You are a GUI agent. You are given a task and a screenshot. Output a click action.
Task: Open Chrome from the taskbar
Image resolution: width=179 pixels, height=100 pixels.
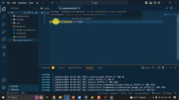pos(54,97)
